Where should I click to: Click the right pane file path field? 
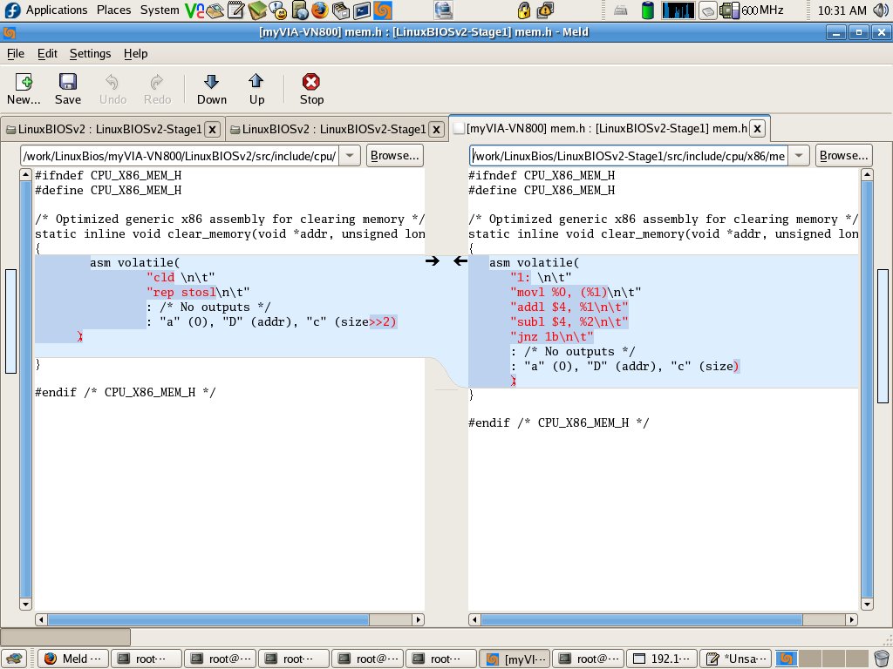(629, 155)
